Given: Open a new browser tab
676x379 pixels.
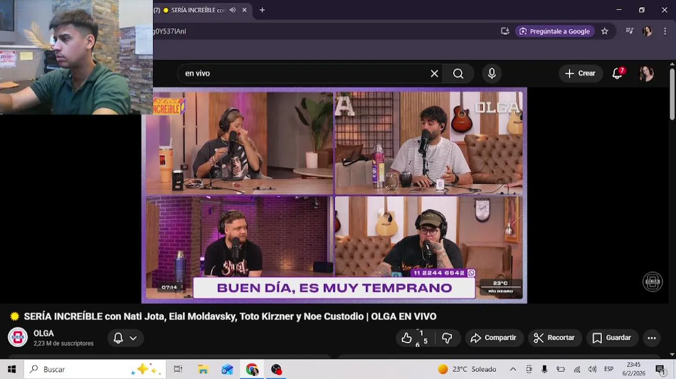Looking at the screenshot, I should pos(262,10).
